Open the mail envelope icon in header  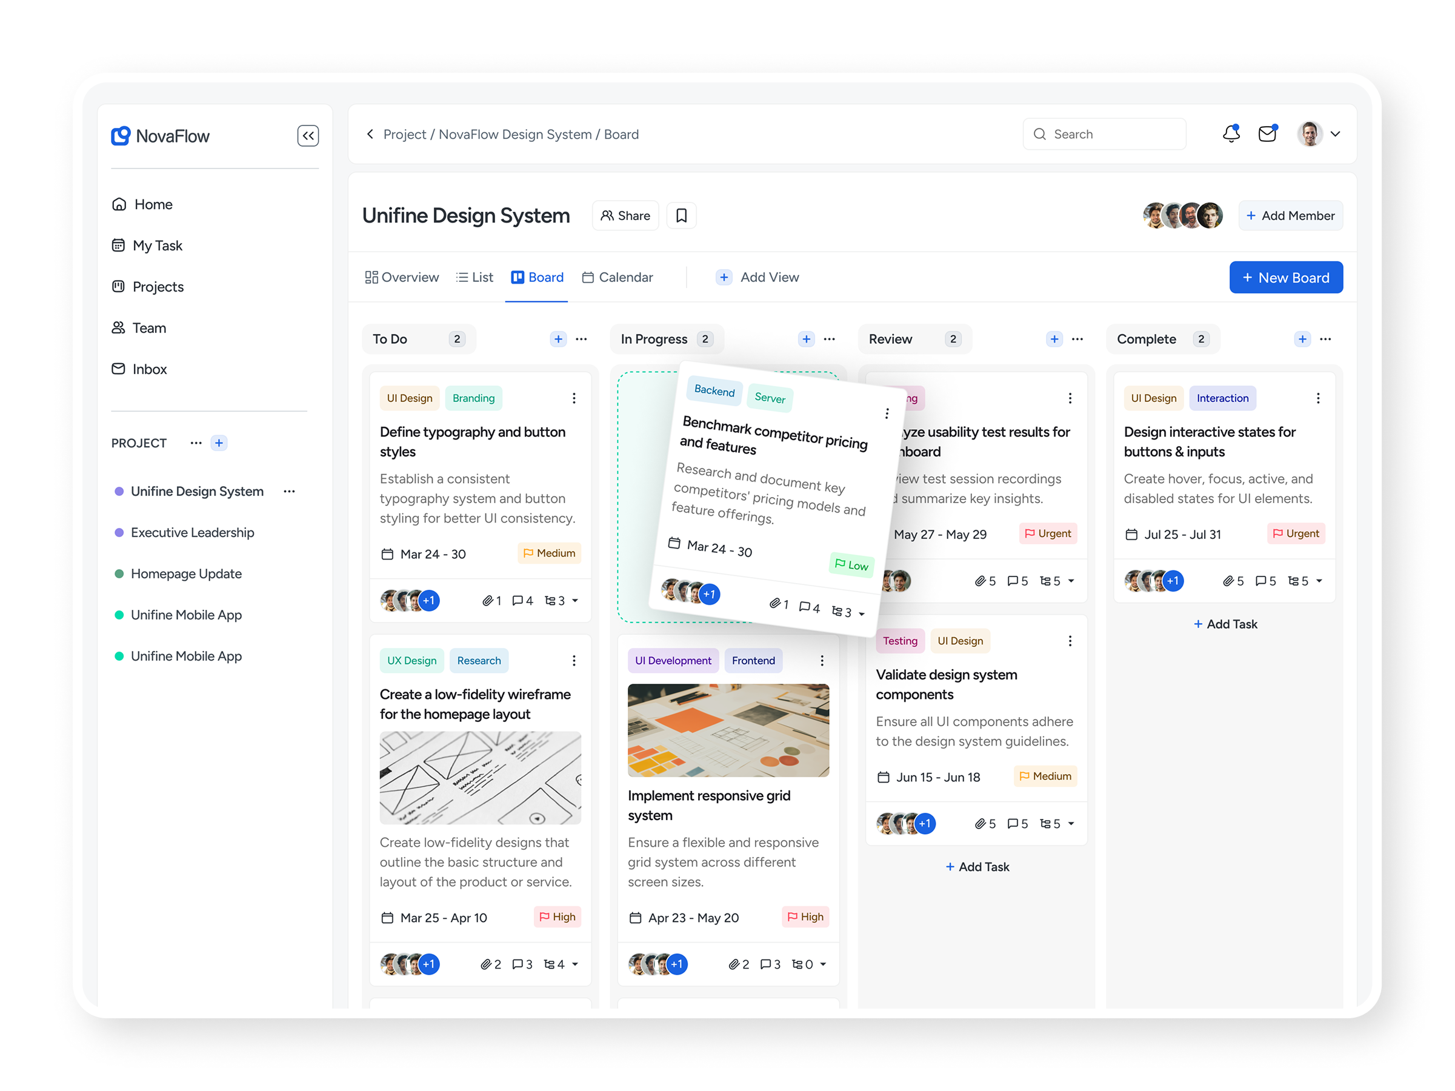click(x=1267, y=133)
